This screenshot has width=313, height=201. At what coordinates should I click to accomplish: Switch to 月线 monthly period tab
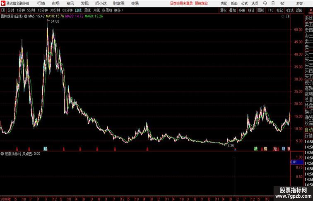pyautogui.click(x=96, y=10)
